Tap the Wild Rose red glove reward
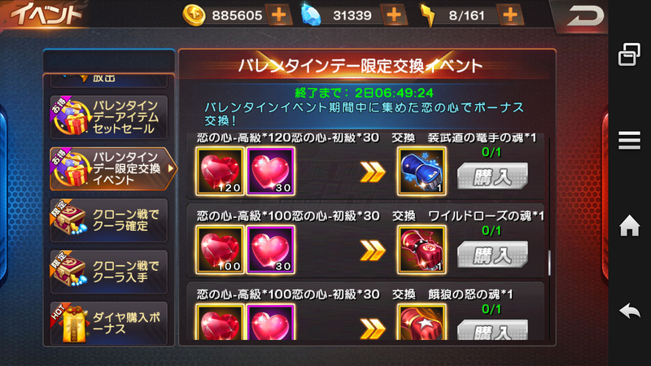 coord(422,250)
